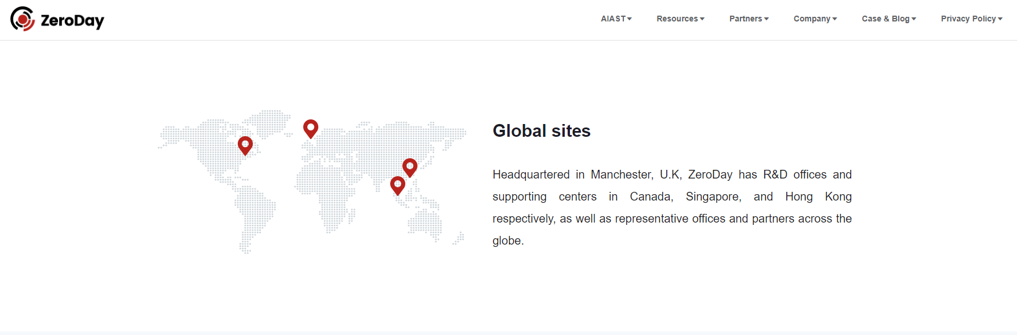Open the Privacy Policy menu
Image resolution: width=1017 pixels, height=335 pixels.
[972, 19]
